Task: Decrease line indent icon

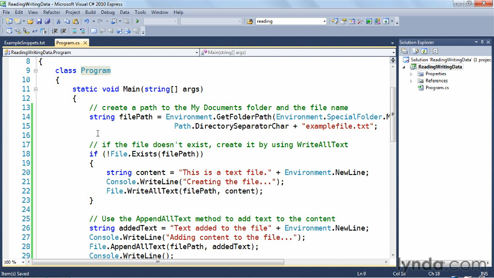Action: click(x=55, y=31)
